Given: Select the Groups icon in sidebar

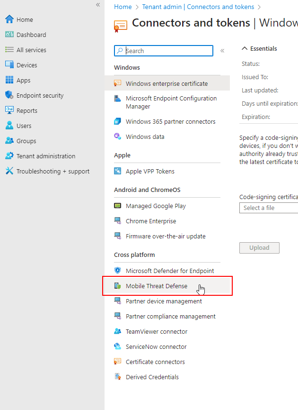Looking at the screenshot, I should pos(9,141).
